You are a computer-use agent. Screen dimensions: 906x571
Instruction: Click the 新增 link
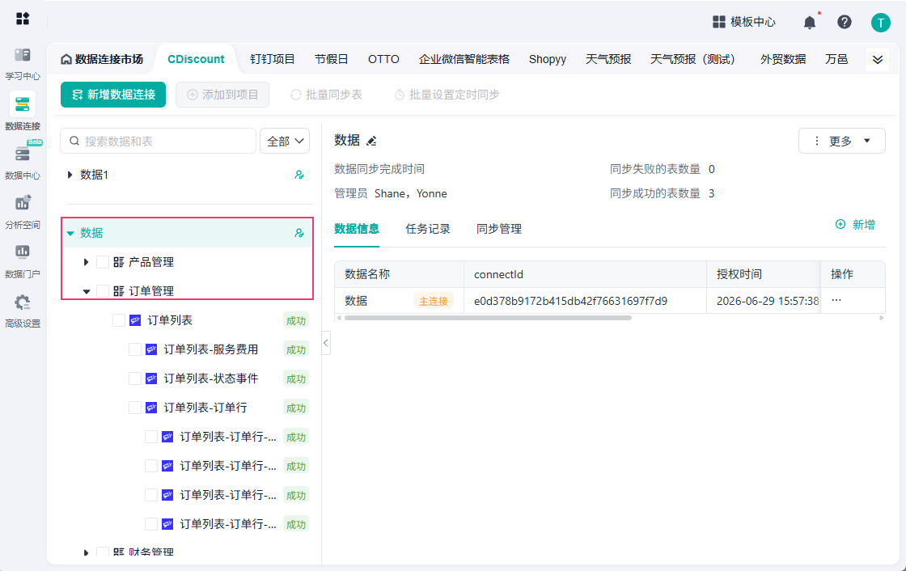click(x=855, y=224)
